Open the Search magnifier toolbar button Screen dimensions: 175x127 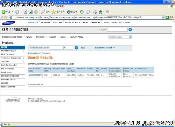tap(45, 12)
